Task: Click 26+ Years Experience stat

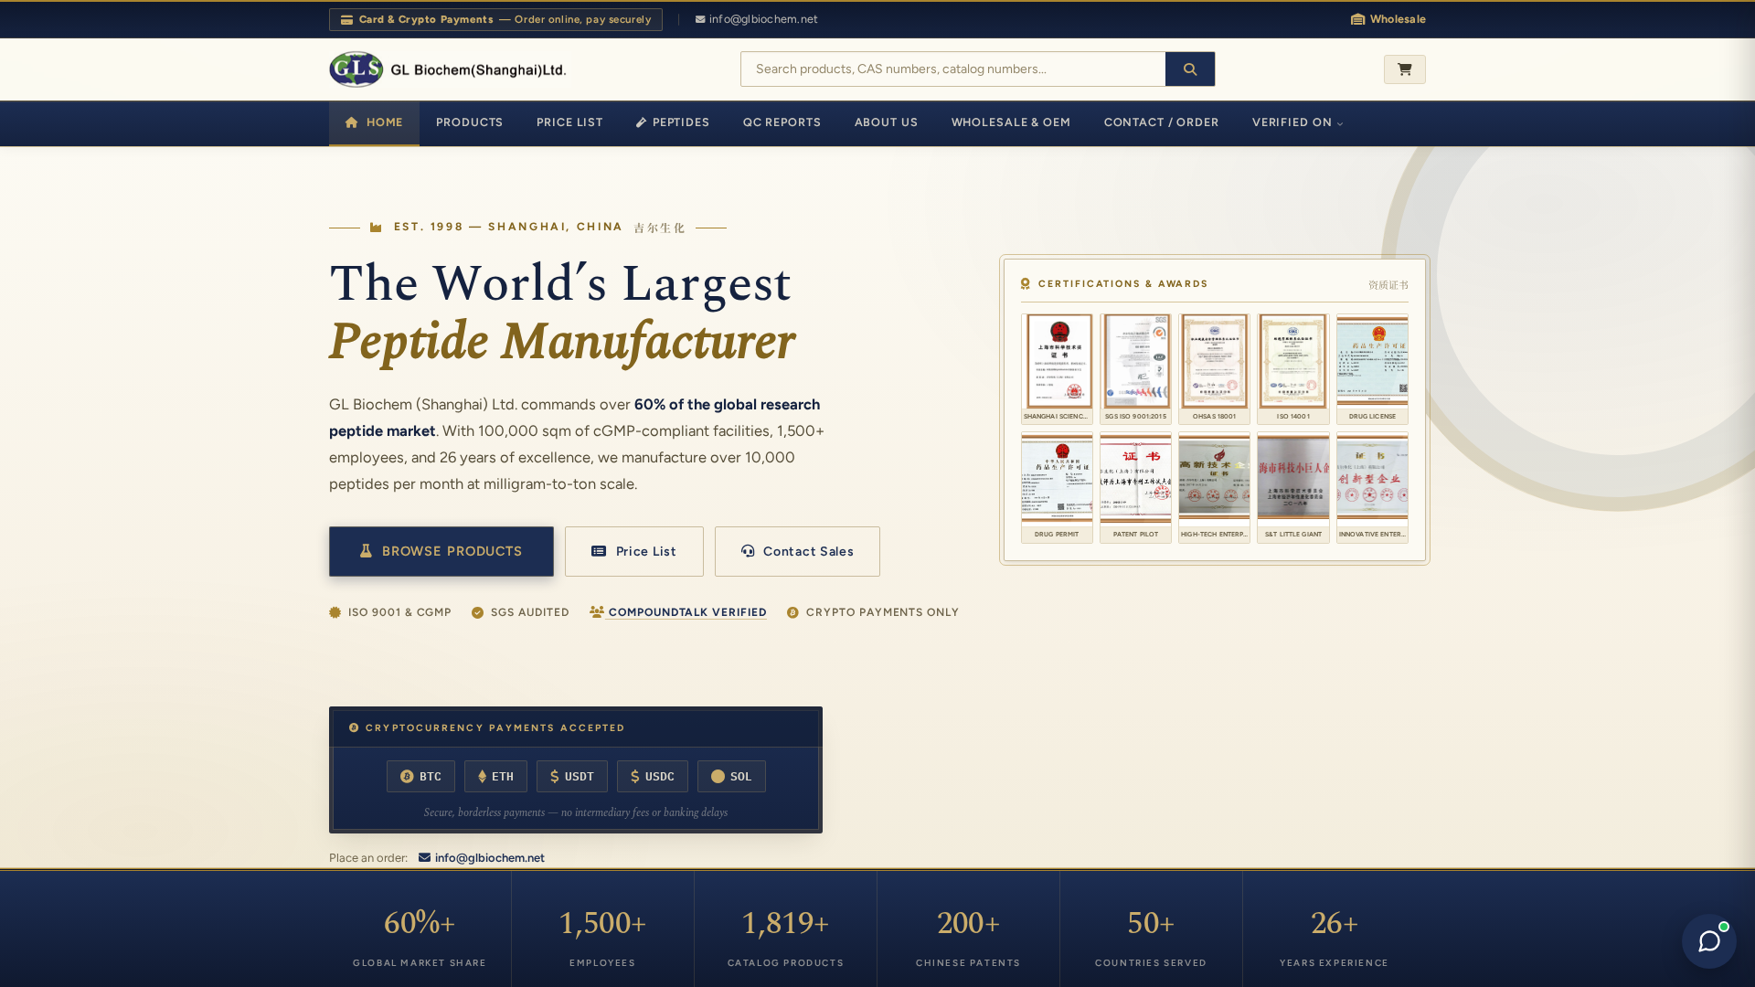Action: 1334,937
